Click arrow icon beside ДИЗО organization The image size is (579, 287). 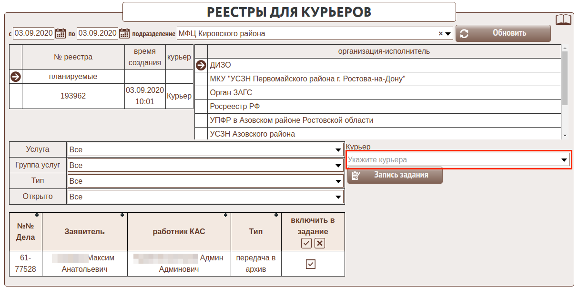201,65
